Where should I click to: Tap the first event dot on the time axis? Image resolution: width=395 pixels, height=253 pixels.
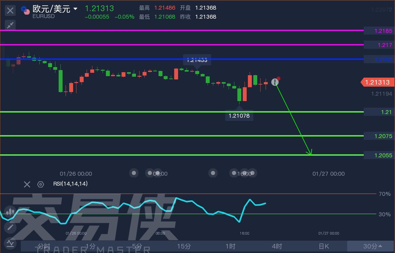click(134, 173)
